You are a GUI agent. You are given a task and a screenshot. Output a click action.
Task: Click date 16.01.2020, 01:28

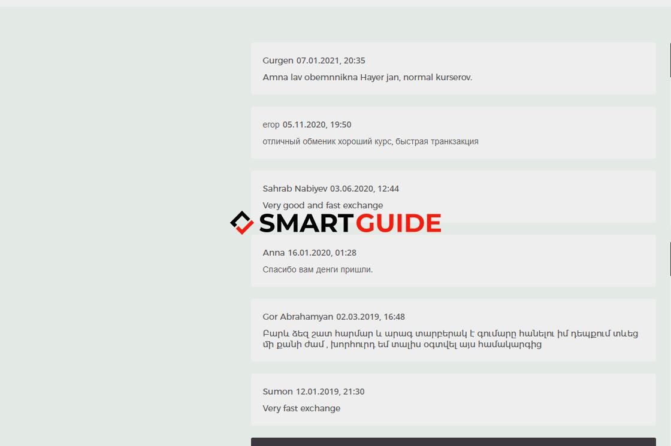pos(322,253)
